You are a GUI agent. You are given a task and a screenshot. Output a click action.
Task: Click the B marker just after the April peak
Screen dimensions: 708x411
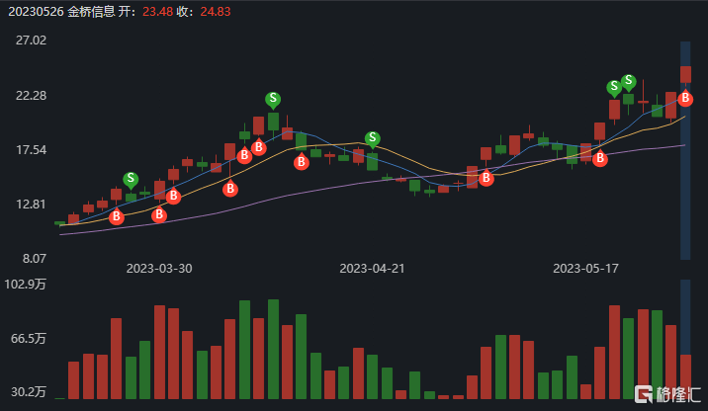(x=302, y=164)
